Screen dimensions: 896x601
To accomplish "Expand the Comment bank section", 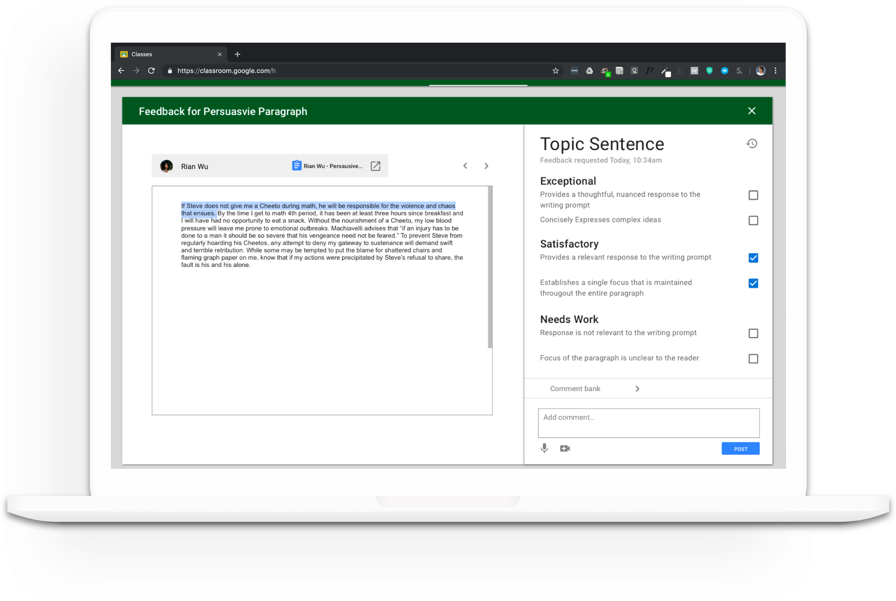I will click(x=637, y=388).
